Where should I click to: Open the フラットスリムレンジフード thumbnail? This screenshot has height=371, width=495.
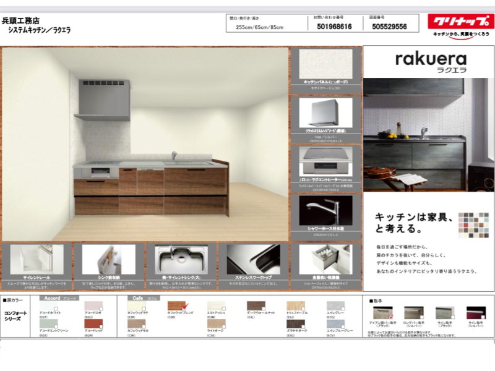(325, 113)
